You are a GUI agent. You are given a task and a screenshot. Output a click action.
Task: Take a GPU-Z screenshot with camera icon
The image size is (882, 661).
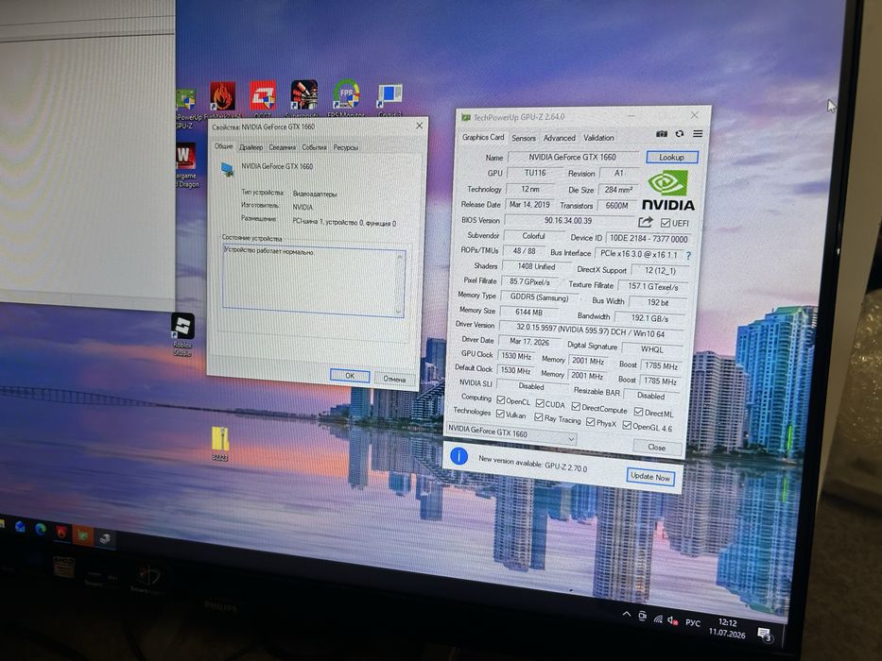pyautogui.click(x=662, y=134)
